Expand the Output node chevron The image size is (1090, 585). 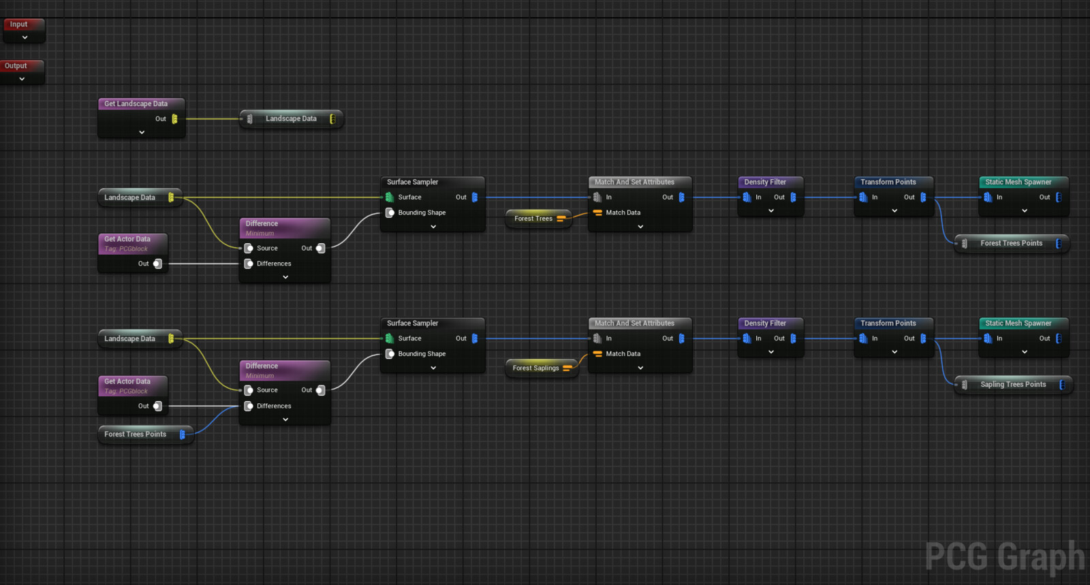(x=22, y=79)
